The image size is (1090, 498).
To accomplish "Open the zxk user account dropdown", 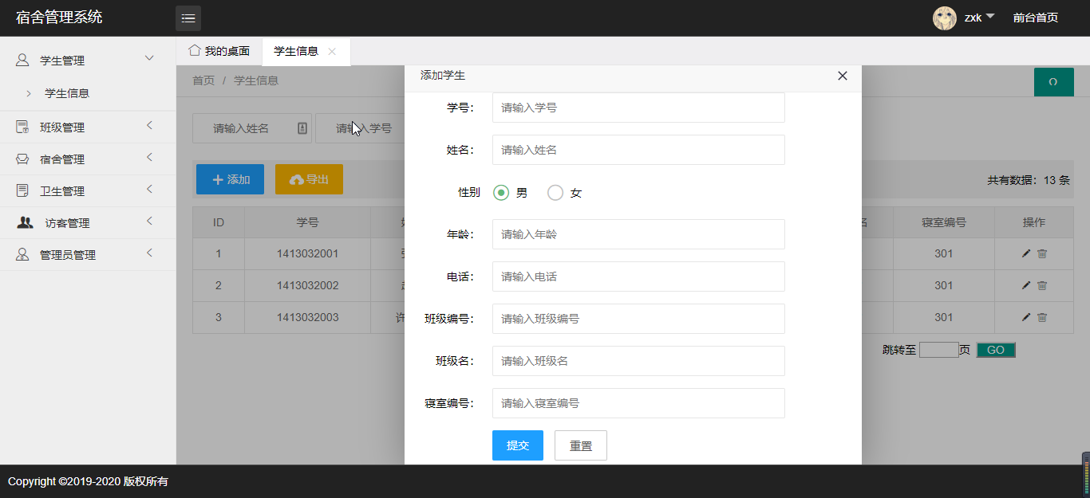I will (969, 18).
